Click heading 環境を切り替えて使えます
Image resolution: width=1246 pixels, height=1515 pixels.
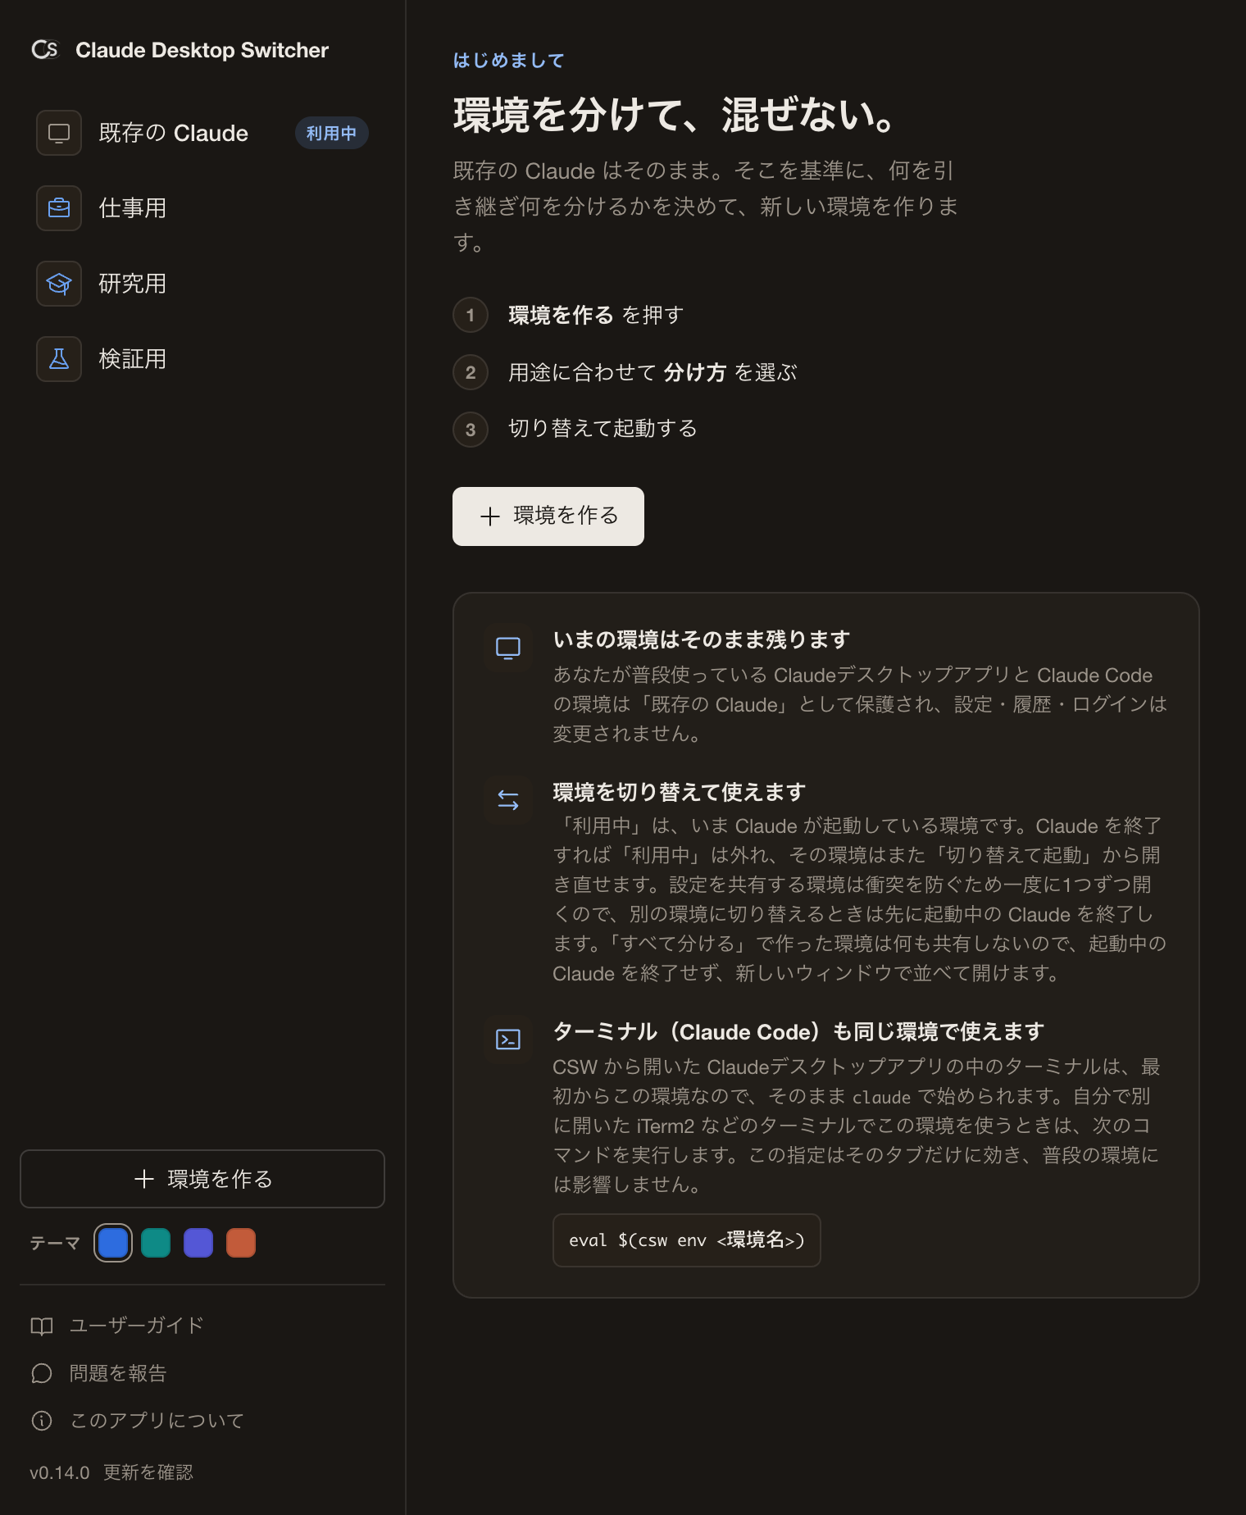click(680, 792)
